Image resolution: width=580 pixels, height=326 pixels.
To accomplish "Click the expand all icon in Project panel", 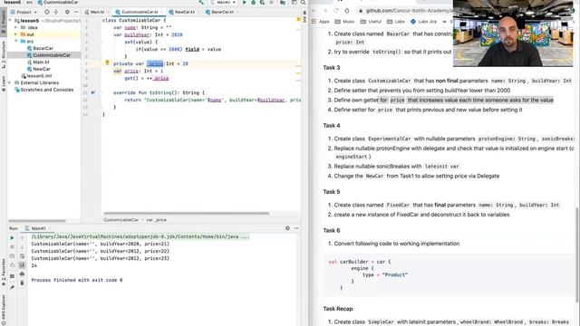I will click(x=56, y=12).
